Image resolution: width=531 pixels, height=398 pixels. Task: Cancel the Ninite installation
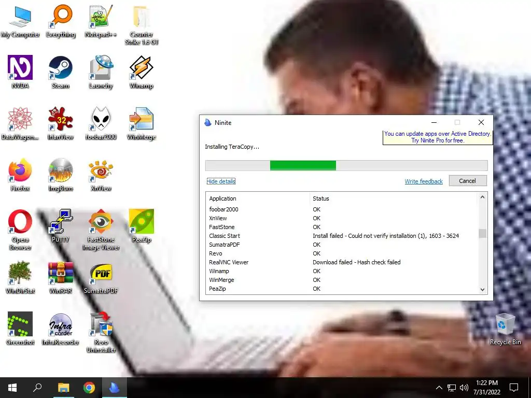point(468,181)
